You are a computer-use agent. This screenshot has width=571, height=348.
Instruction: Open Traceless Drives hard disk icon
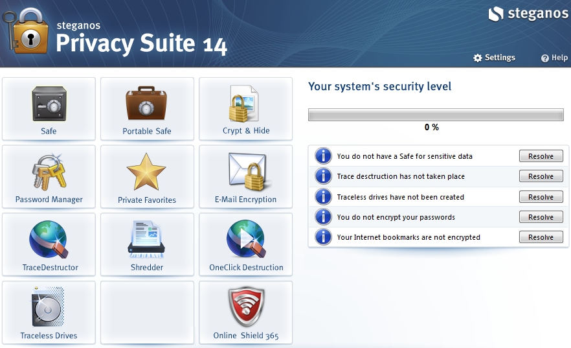coord(48,307)
